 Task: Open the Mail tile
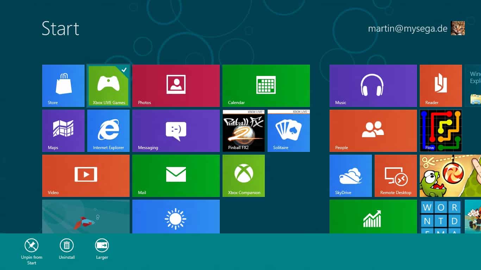tap(176, 176)
